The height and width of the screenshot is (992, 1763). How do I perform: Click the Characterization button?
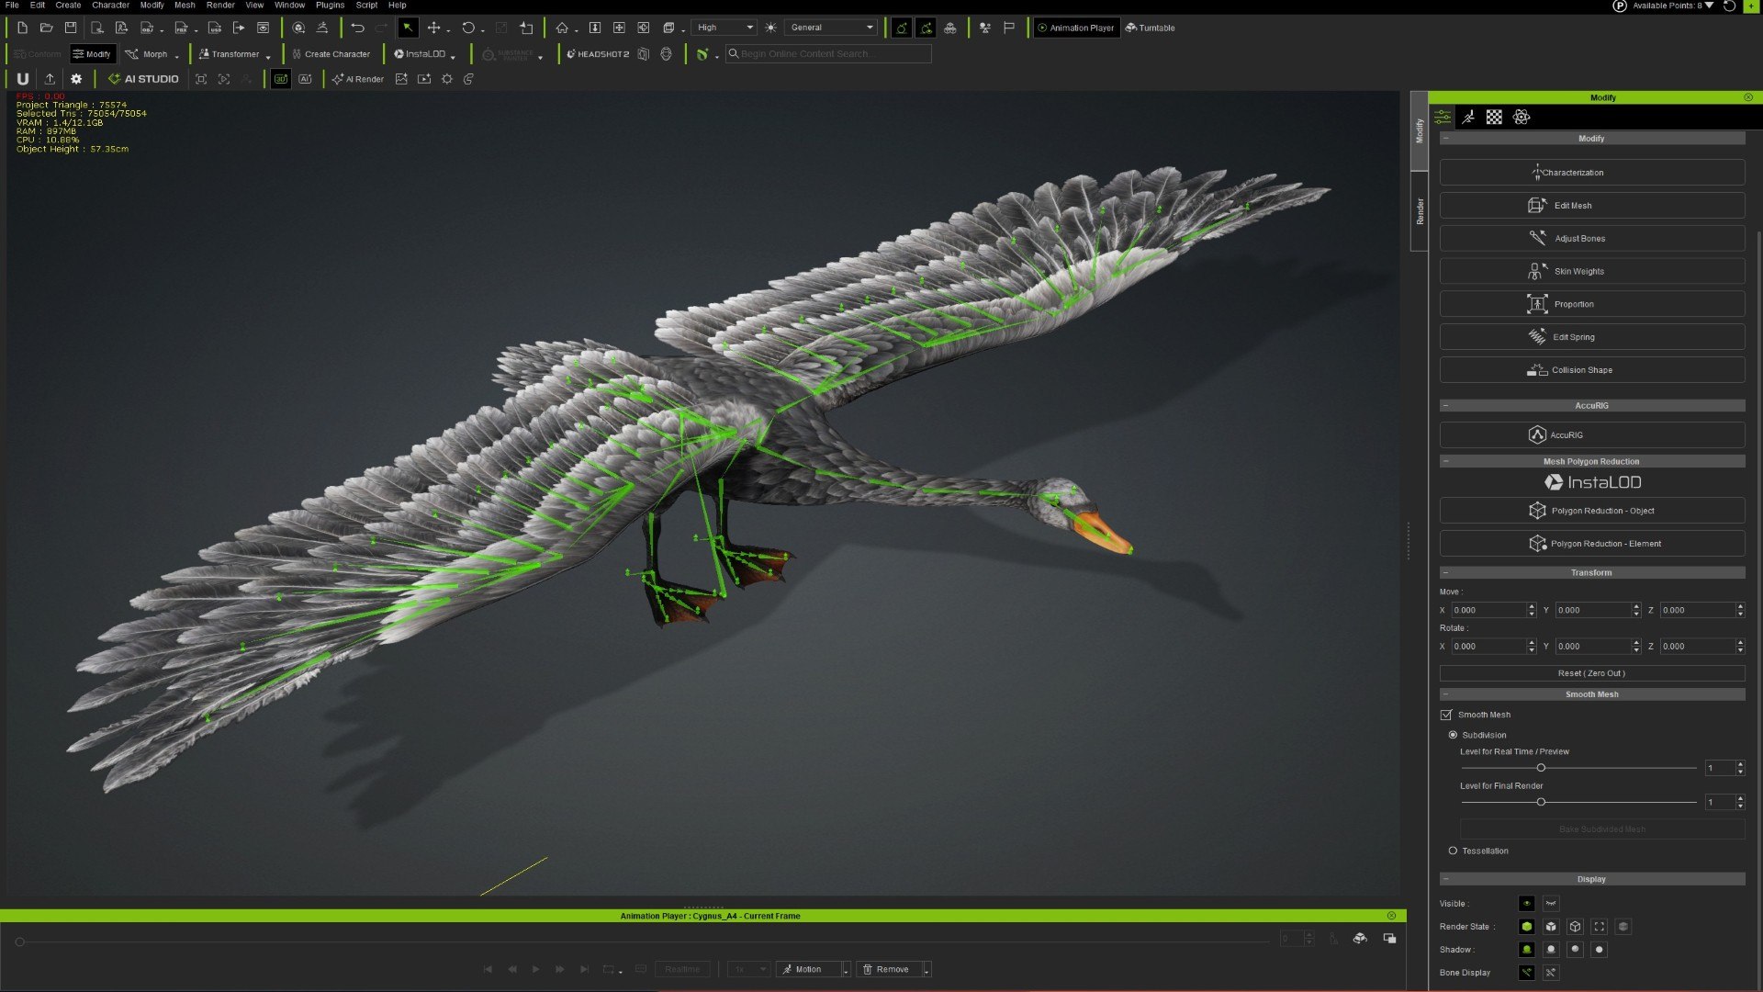[x=1591, y=173]
